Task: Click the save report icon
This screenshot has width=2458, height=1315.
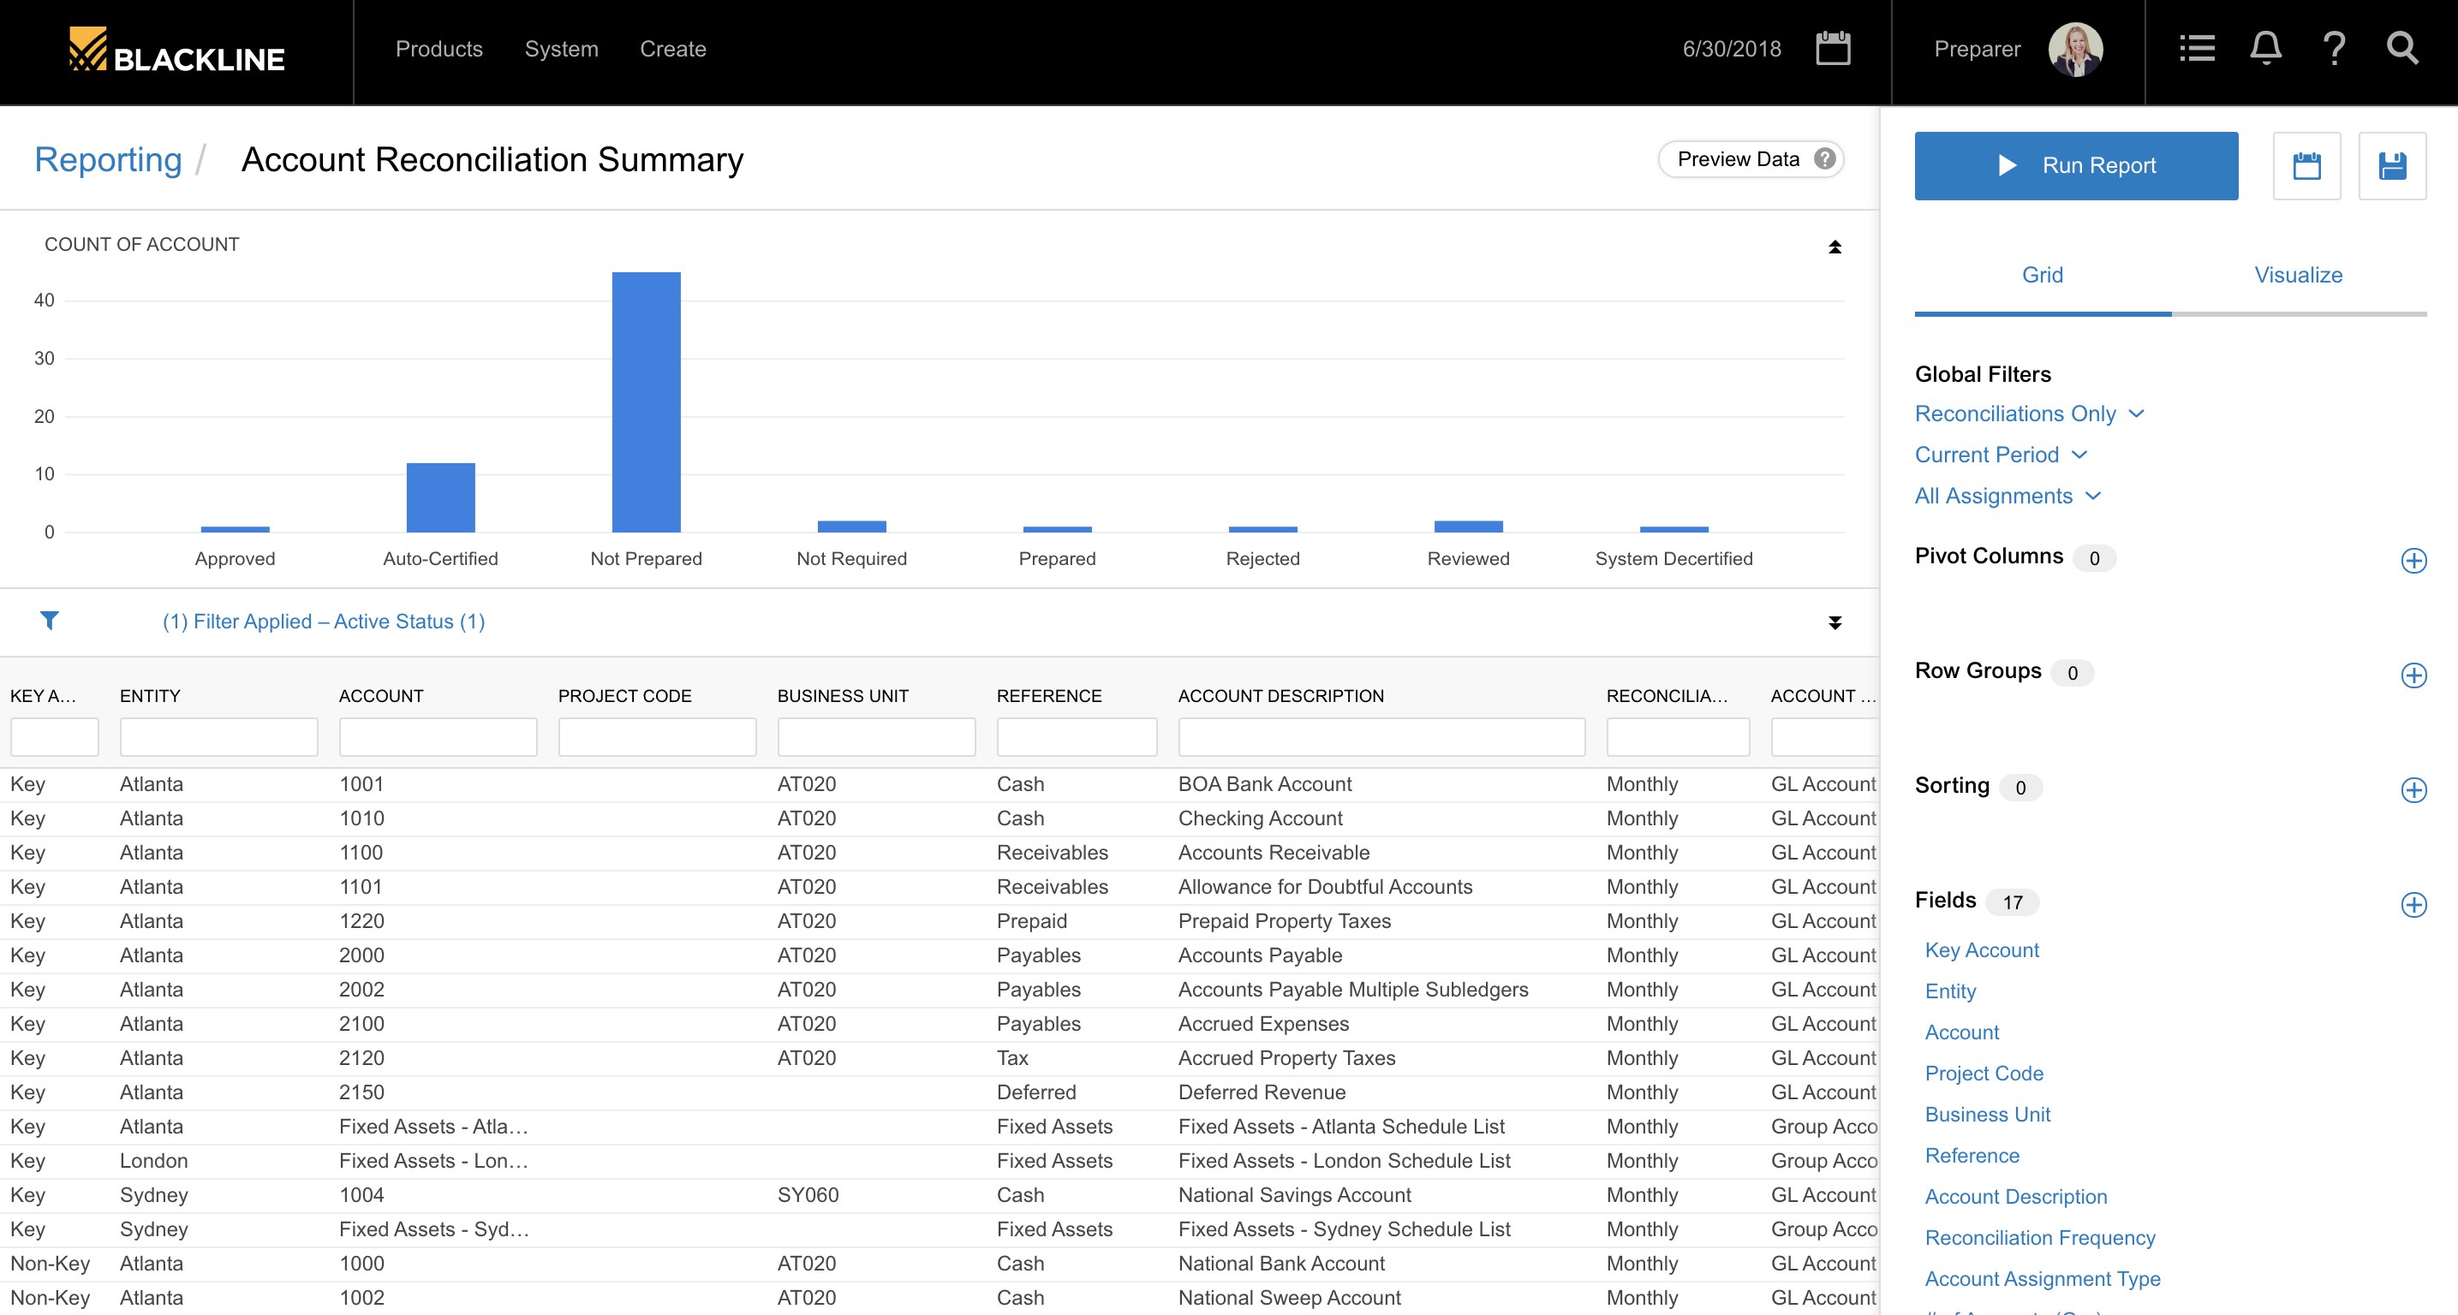Action: point(2391,164)
